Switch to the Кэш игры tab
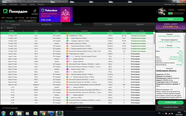The height and width of the screenshot is (116, 186). tap(16, 25)
